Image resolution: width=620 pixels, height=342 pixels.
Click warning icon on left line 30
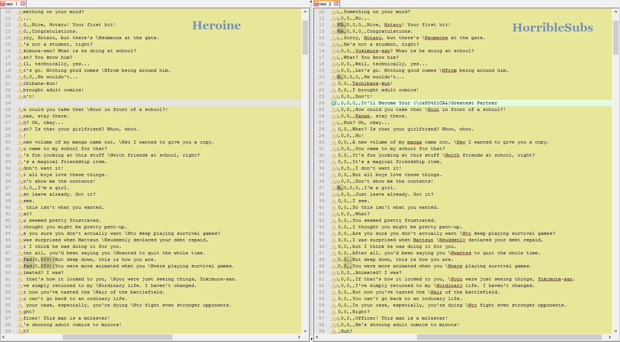point(20,142)
